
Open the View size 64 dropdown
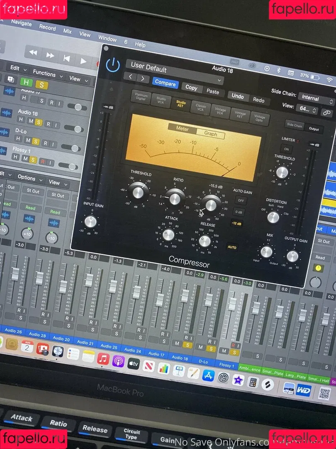307,109
